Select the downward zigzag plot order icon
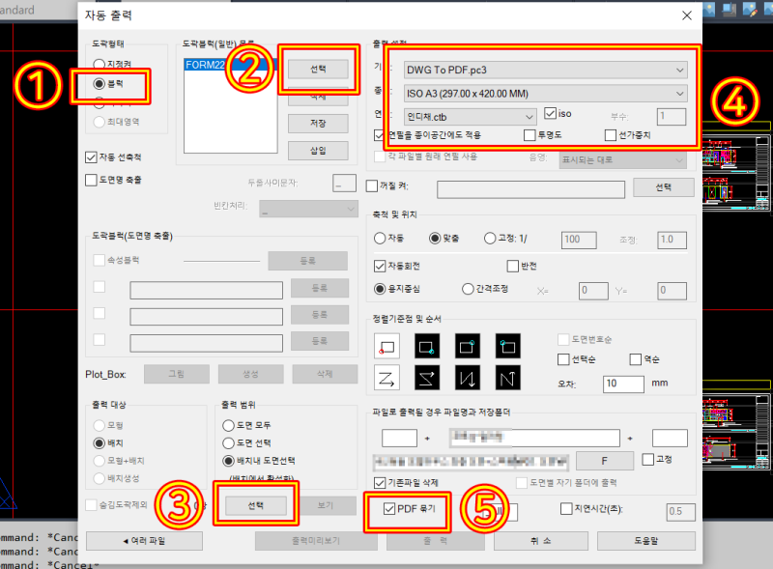The image size is (773, 569). pos(468,377)
